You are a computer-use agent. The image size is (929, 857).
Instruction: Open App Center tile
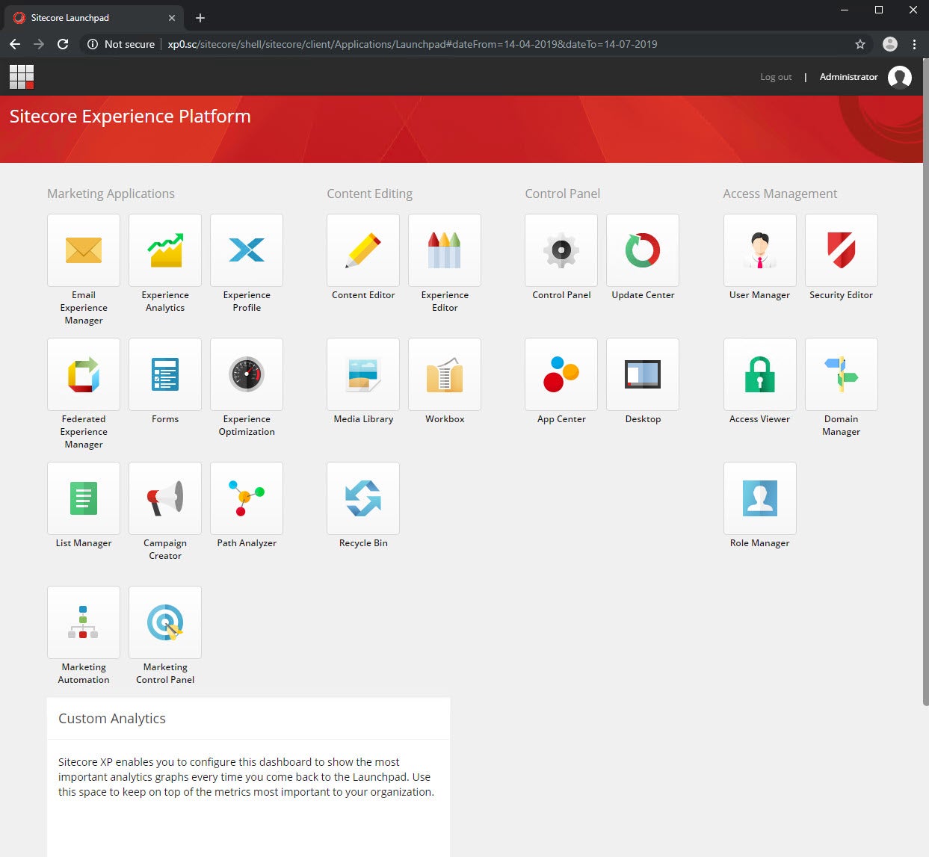(561, 374)
